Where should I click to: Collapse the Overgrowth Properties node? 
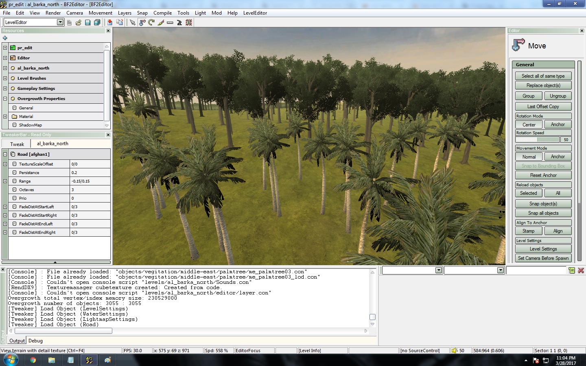tap(5, 98)
